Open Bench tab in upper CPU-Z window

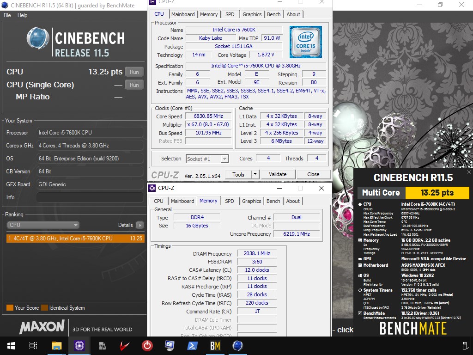click(273, 14)
